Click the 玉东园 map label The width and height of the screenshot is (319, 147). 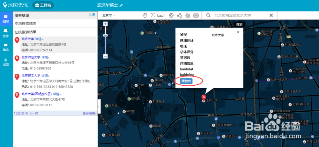(113, 106)
